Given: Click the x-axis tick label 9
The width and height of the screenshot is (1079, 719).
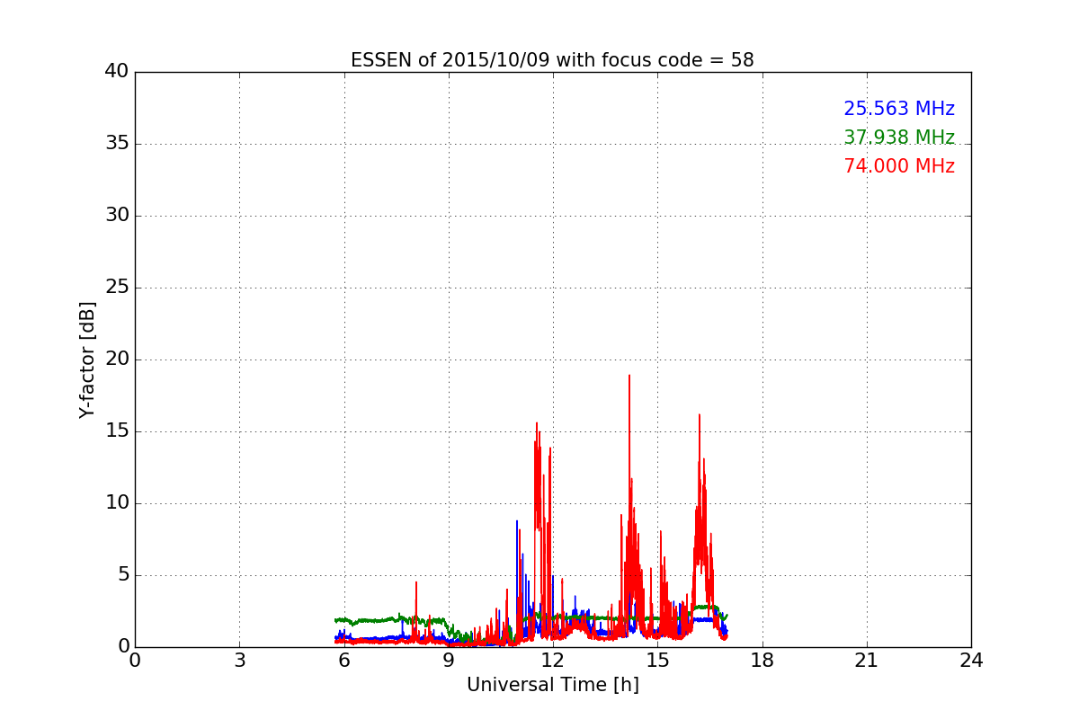Looking at the screenshot, I should tap(449, 661).
